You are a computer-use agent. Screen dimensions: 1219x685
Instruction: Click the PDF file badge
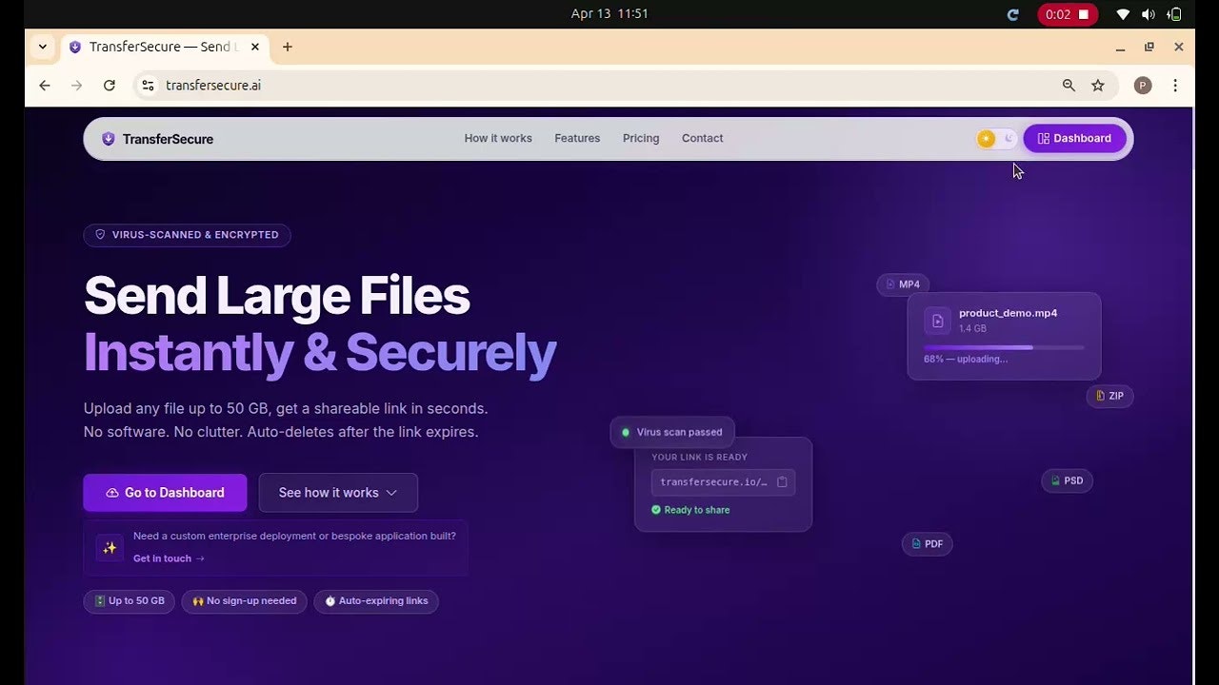[927, 543]
